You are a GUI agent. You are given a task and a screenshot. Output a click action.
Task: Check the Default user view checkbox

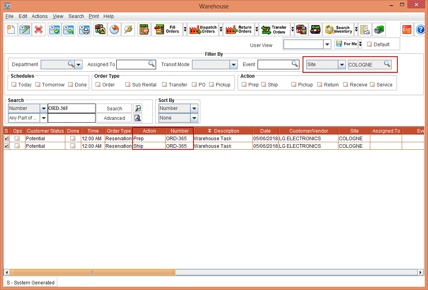point(369,44)
